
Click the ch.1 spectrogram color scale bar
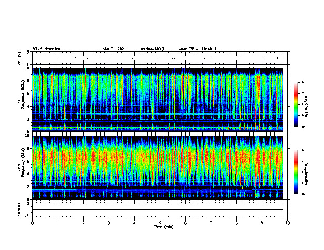coord(296,105)
